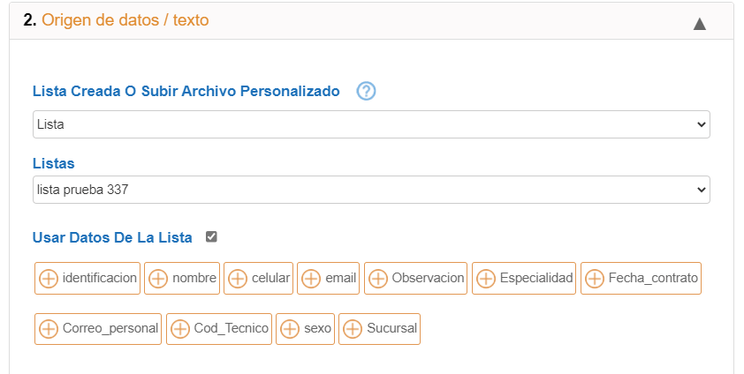Insert the Cod_Tecnico field tag
The image size is (744, 374).
point(219,328)
